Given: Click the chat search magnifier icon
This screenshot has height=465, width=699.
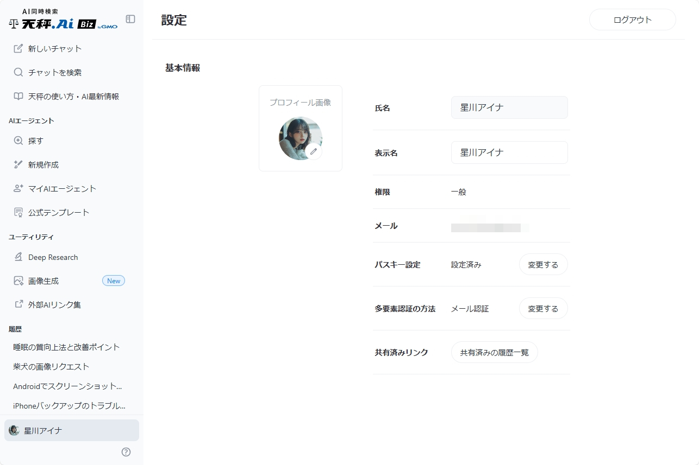Looking at the screenshot, I should click(x=19, y=72).
